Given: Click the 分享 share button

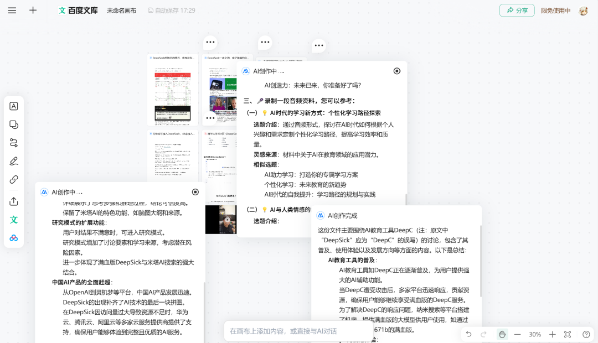Looking at the screenshot, I should 517,11.
